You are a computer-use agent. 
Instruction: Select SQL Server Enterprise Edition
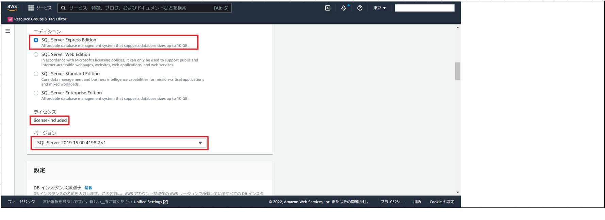click(x=36, y=93)
